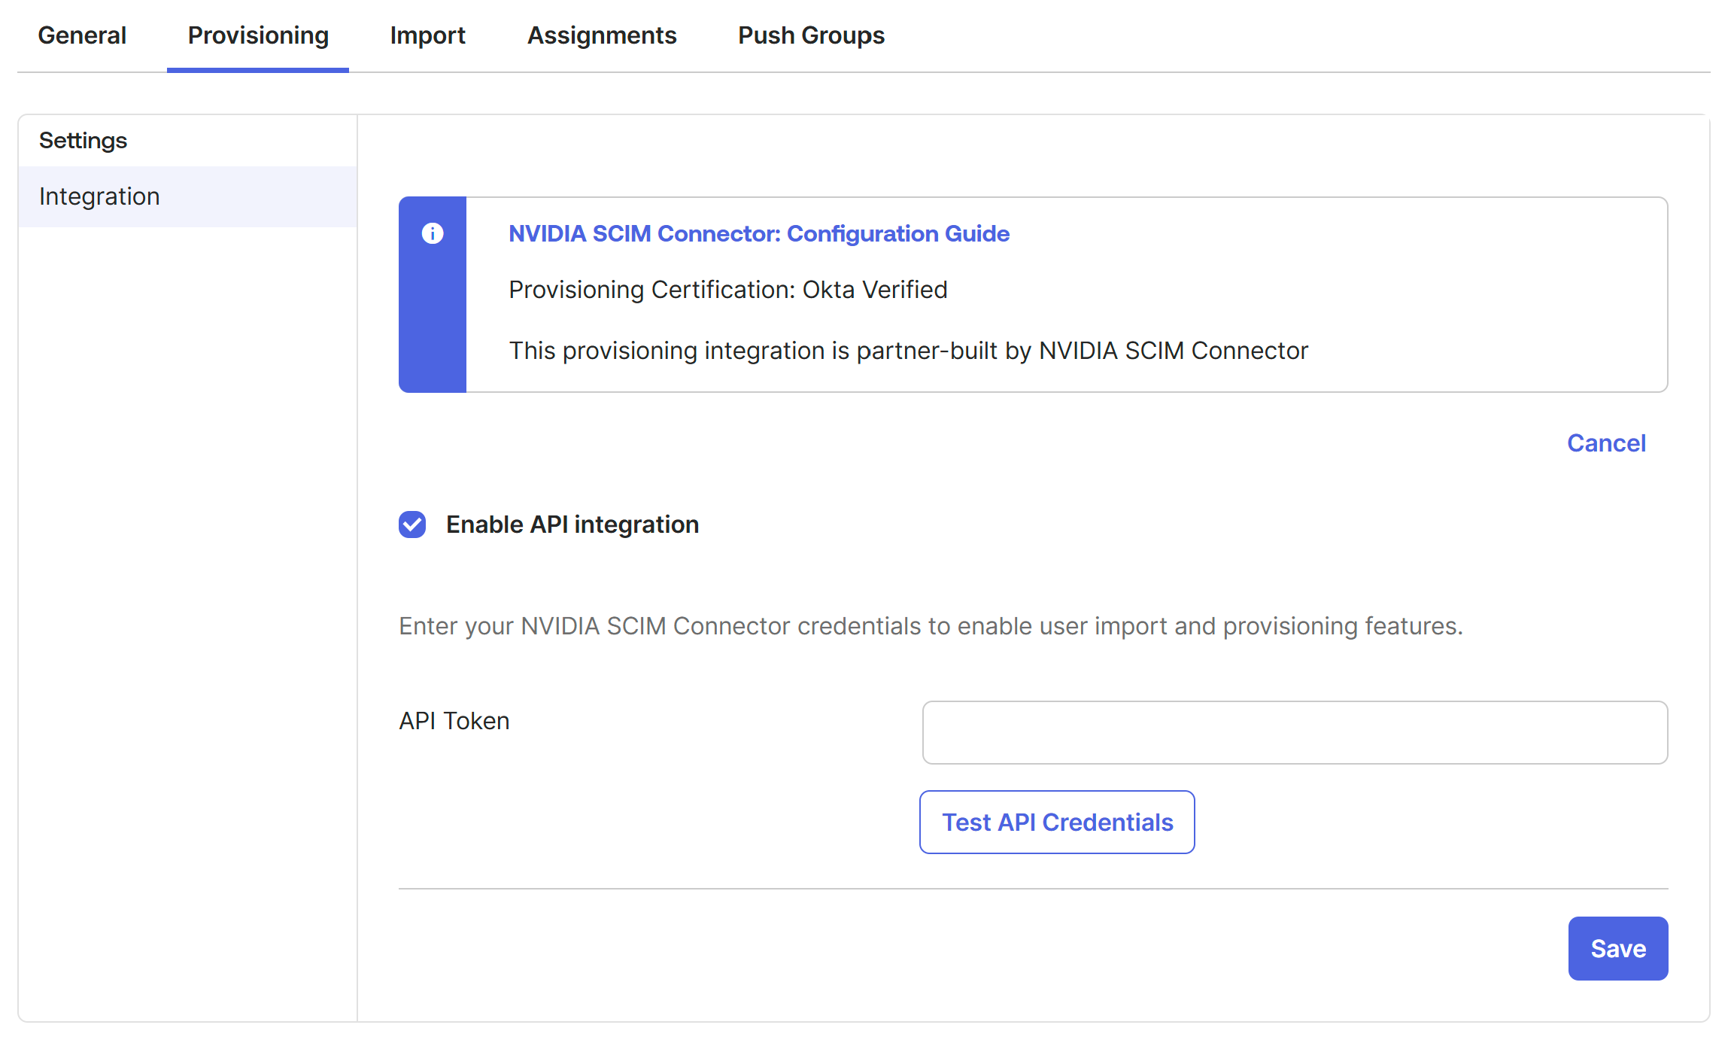Click the Cancel link
Screen dimensions: 1734x1040
pyautogui.click(x=1606, y=443)
